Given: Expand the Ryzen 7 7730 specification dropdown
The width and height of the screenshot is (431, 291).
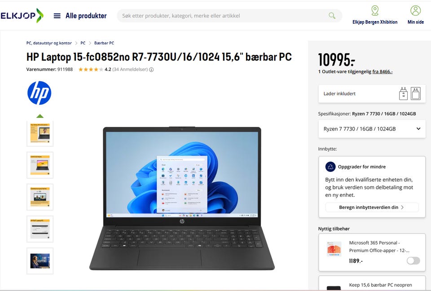Looking at the screenshot, I should (372, 129).
